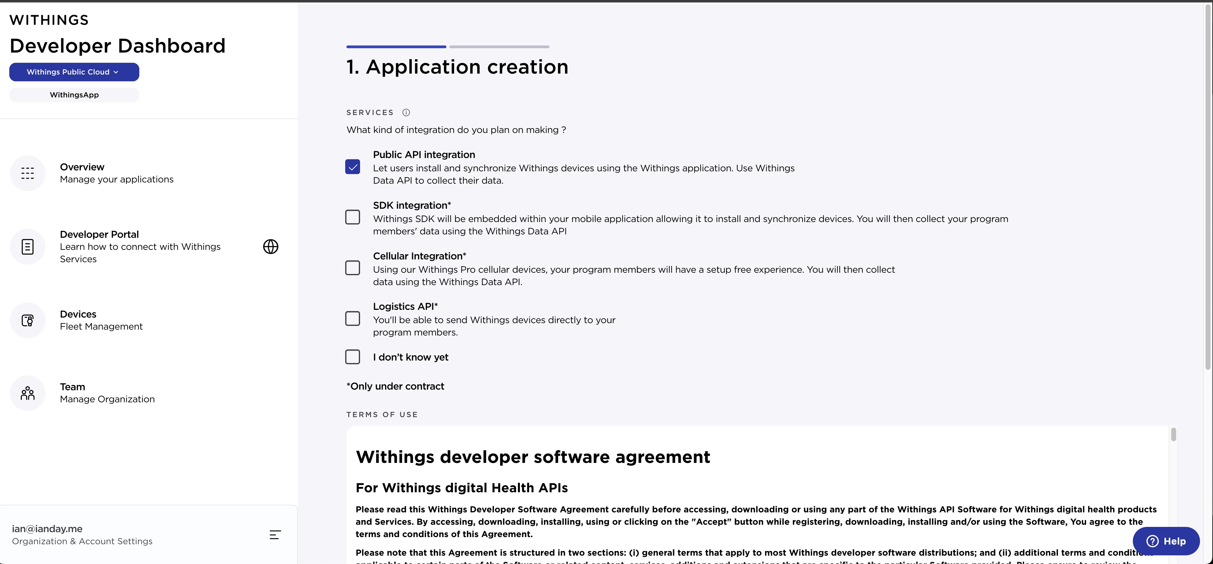Click the Help button
Image resolution: width=1213 pixels, height=564 pixels.
tap(1166, 541)
